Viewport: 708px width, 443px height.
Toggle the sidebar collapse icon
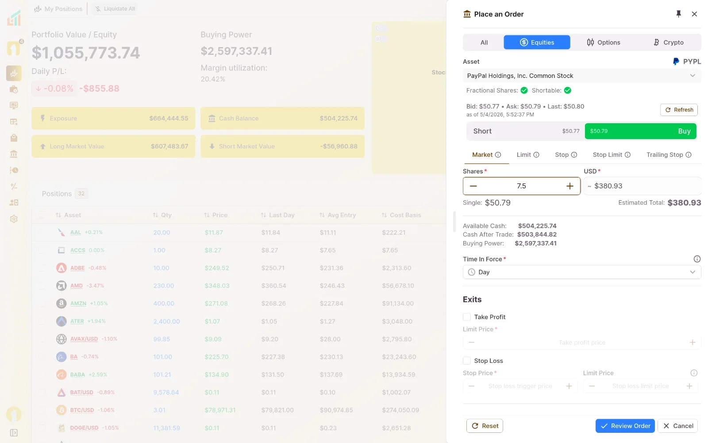click(x=14, y=433)
